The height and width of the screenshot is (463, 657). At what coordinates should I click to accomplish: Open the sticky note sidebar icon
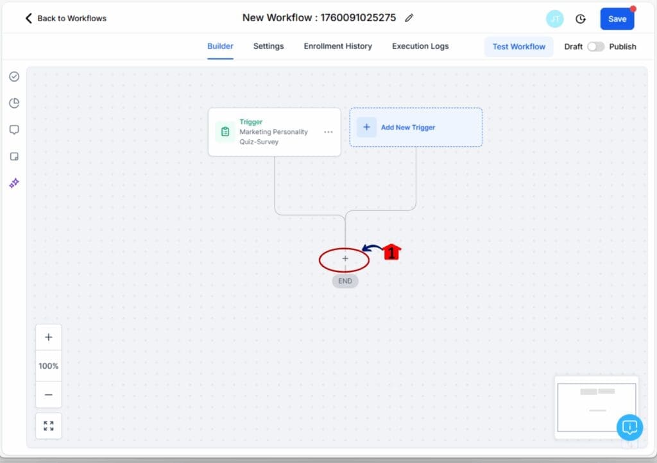(x=14, y=156)
